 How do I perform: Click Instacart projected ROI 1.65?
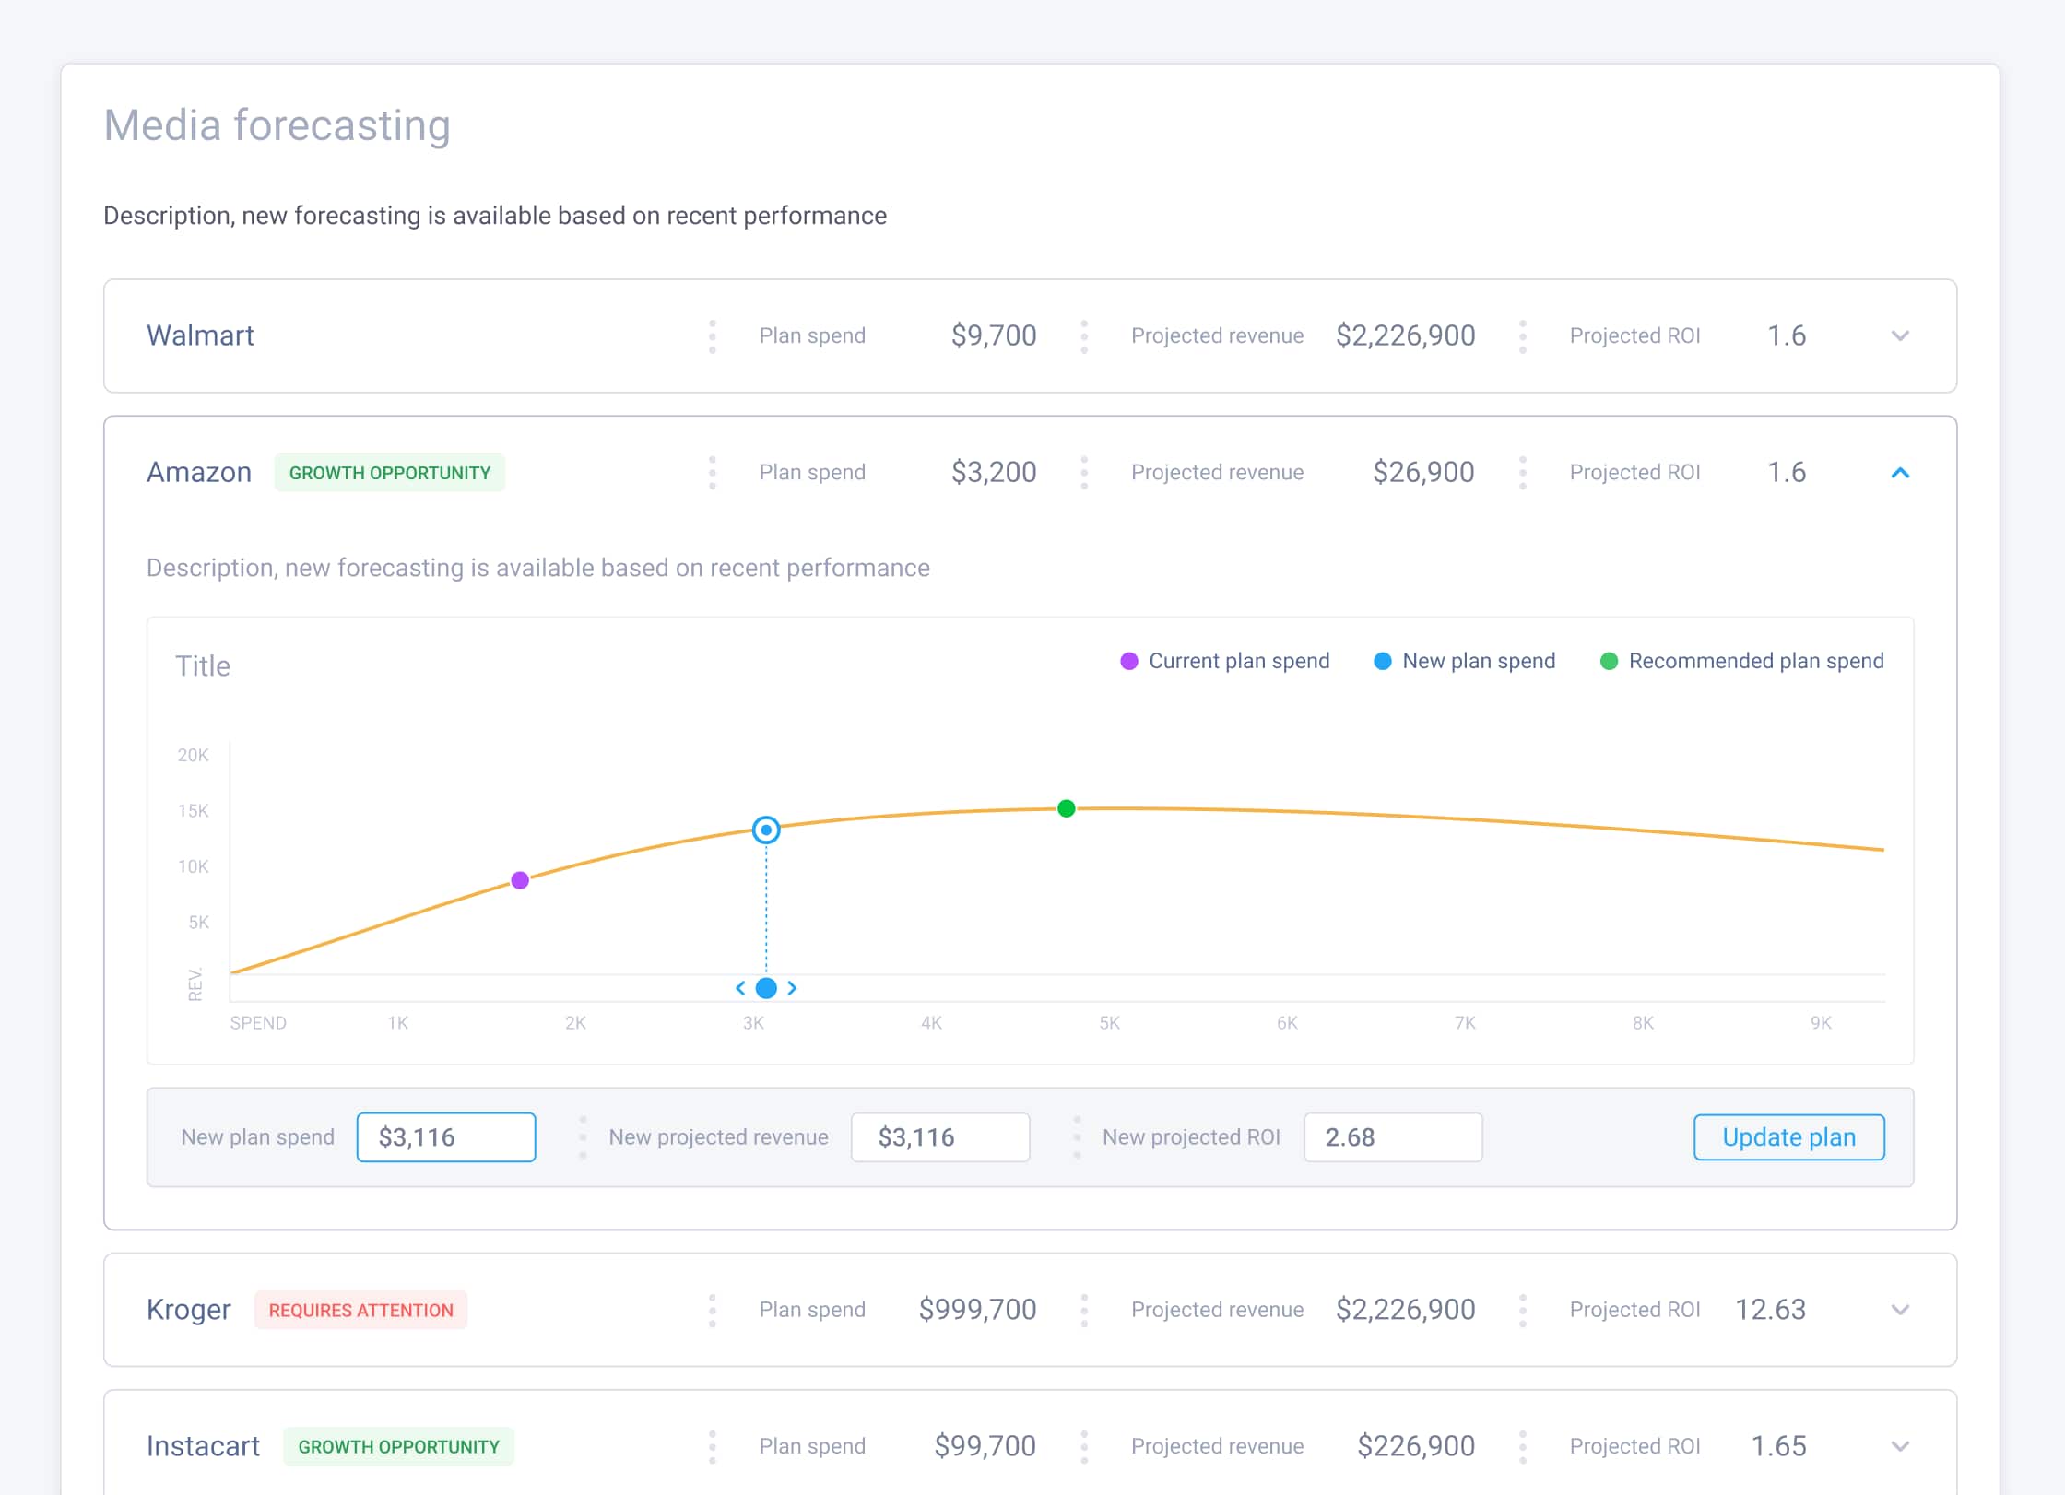pos(1778,1446)
